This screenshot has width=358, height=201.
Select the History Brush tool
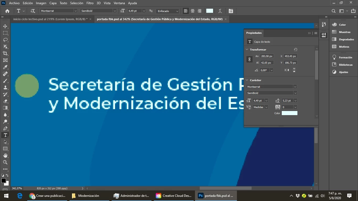click(x=5, y=94)
